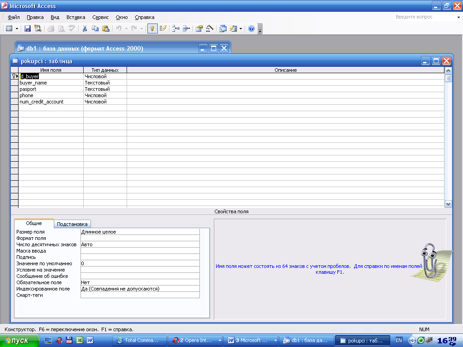This screenshot has width=463, height=347.
Task: Click the Paste clipboard icon
Action: 106,28
